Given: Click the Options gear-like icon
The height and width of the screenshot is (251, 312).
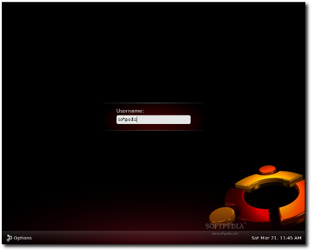Looking at the screenshot, I should point(9,238).
